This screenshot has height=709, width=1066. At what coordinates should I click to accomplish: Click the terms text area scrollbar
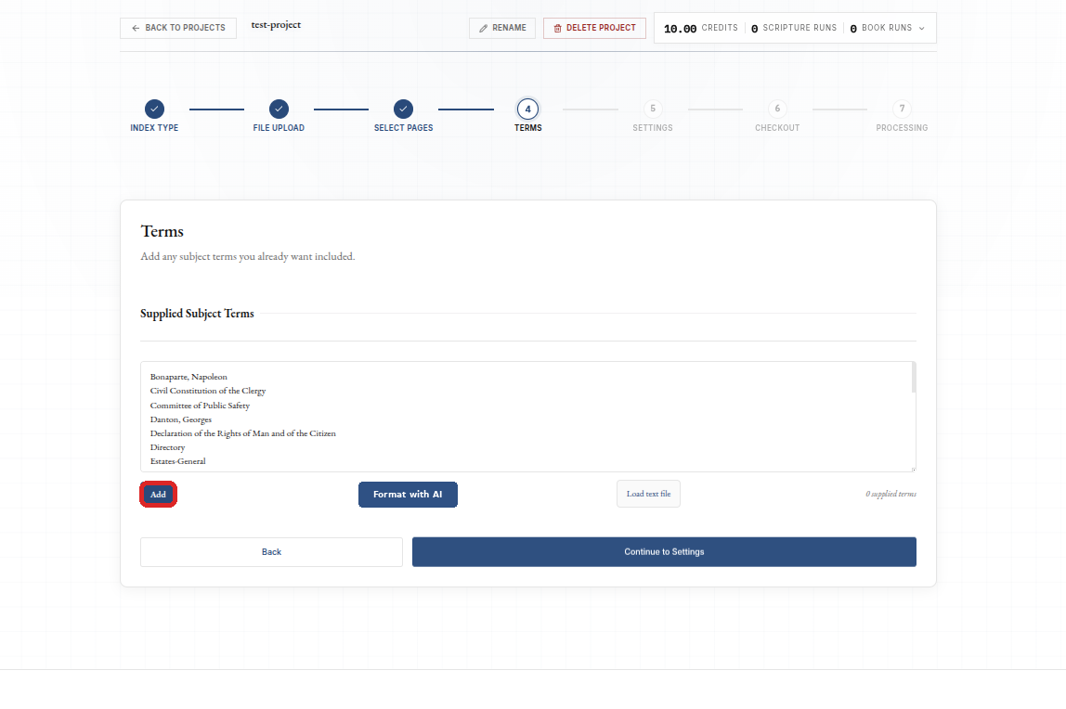tap(914, 378)
